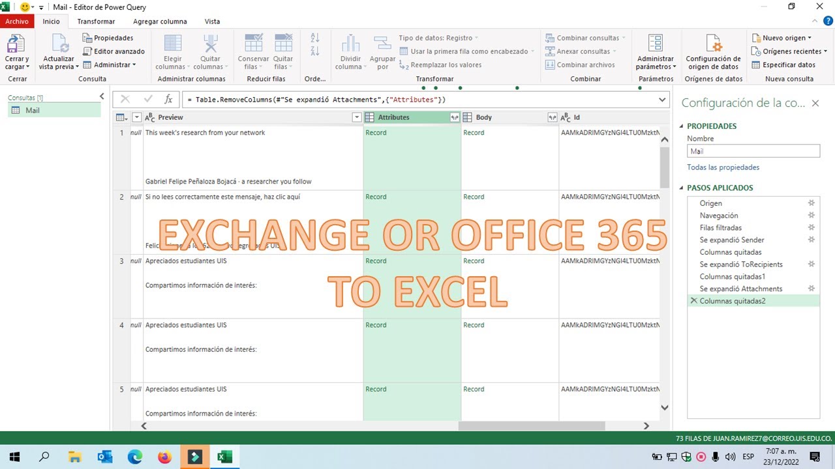Screen dimensions: 835x469
Task: Switch to the Transformar tab
Action: 96,21
